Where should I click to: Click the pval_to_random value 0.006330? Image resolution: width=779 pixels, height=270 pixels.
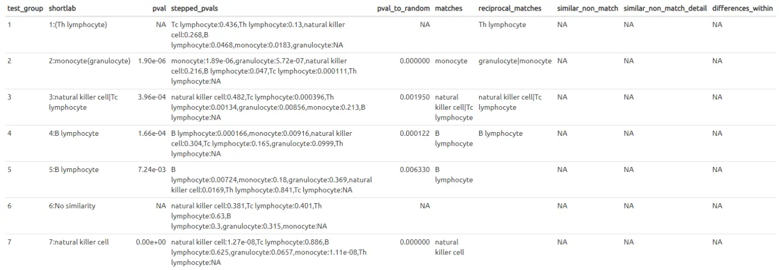click(414, 169)
